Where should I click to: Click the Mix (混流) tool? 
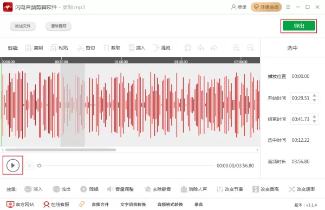pyautogui.click(x=161, y=48)
